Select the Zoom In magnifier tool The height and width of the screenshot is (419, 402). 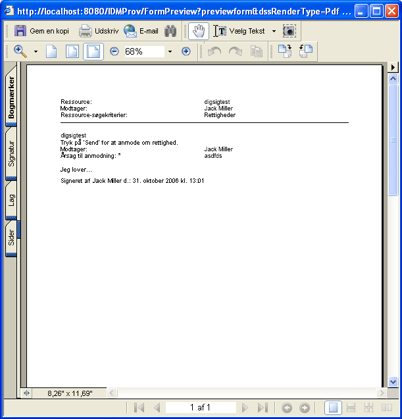tap(20, 51)
